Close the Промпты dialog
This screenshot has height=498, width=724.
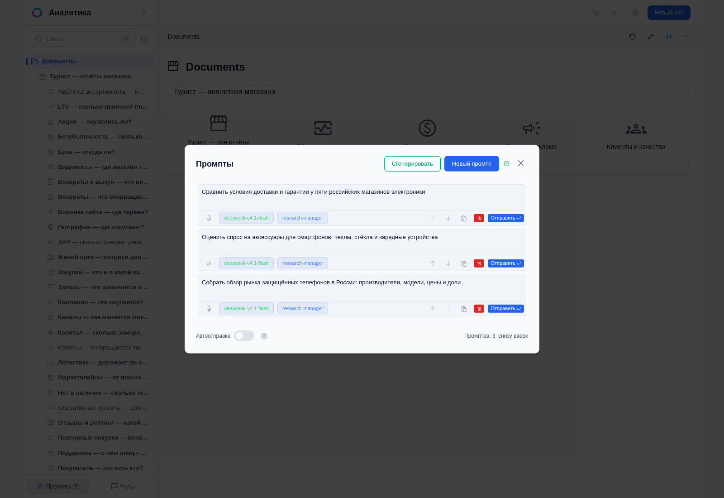521,163
